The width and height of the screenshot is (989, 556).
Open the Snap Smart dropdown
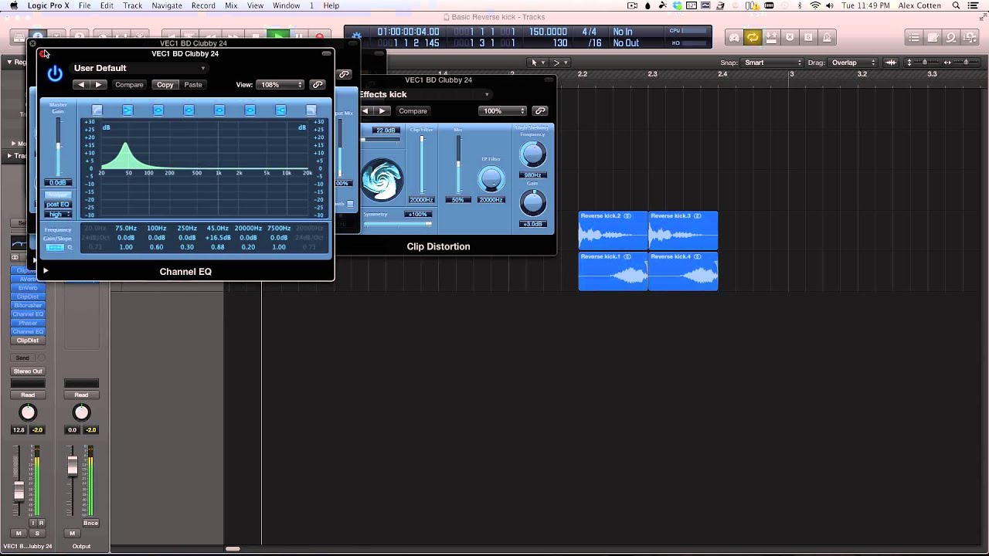click(x=773, y=63)
